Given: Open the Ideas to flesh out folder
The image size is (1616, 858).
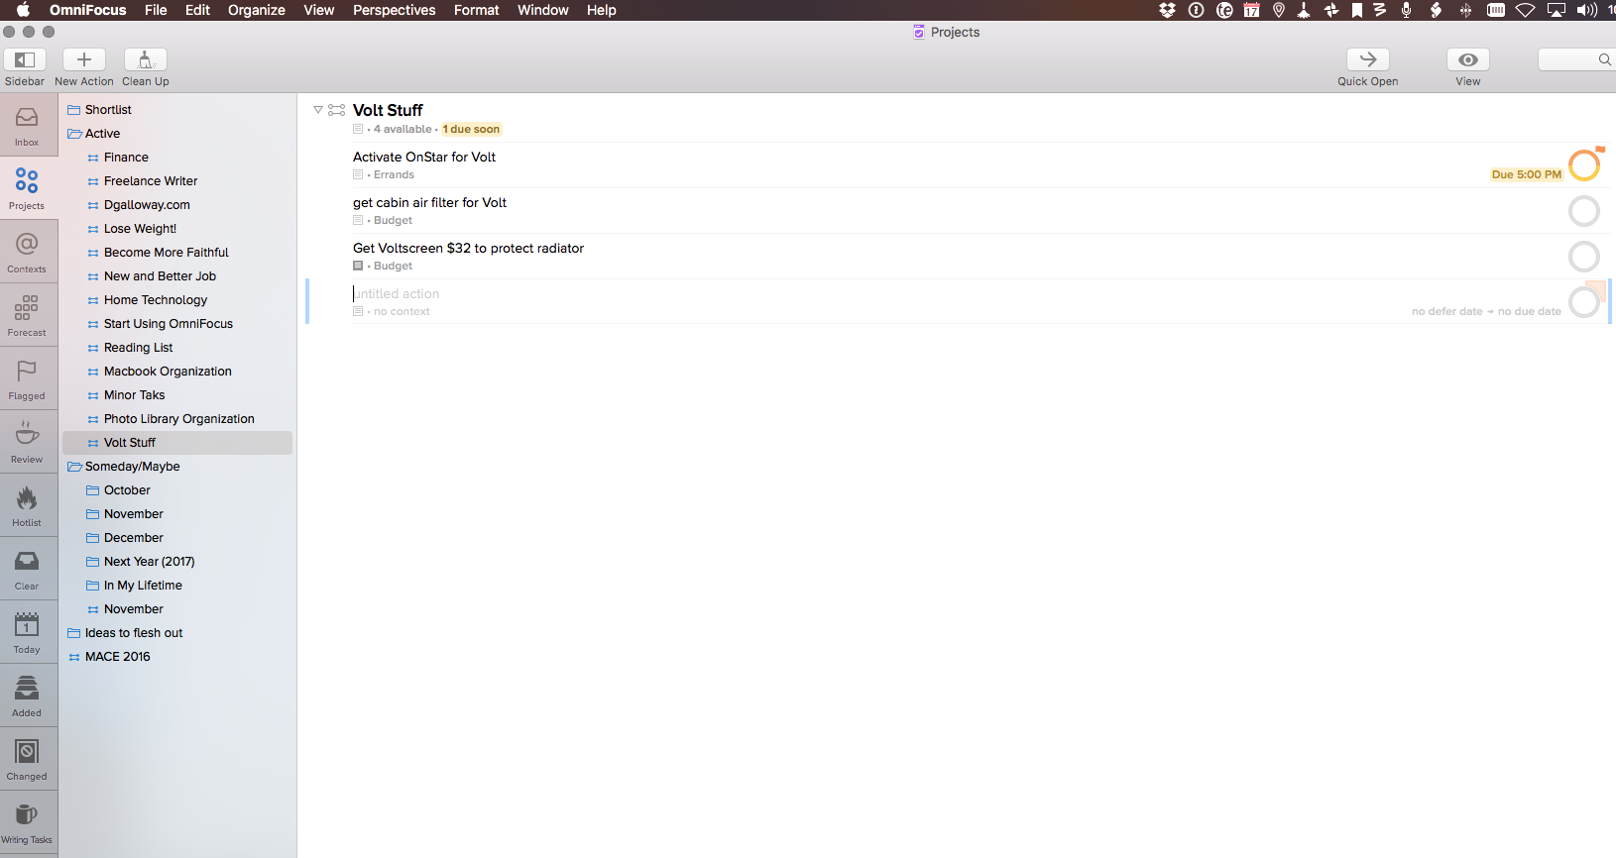Looking at the screenshot, I should coord(134,633).
